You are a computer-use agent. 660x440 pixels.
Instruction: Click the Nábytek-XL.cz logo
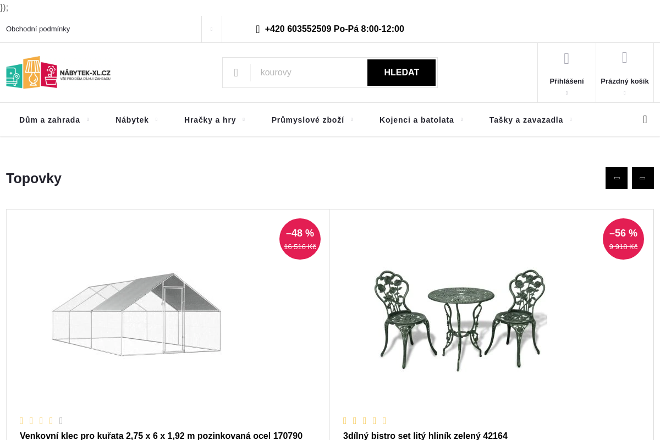[x=58, y=72]
